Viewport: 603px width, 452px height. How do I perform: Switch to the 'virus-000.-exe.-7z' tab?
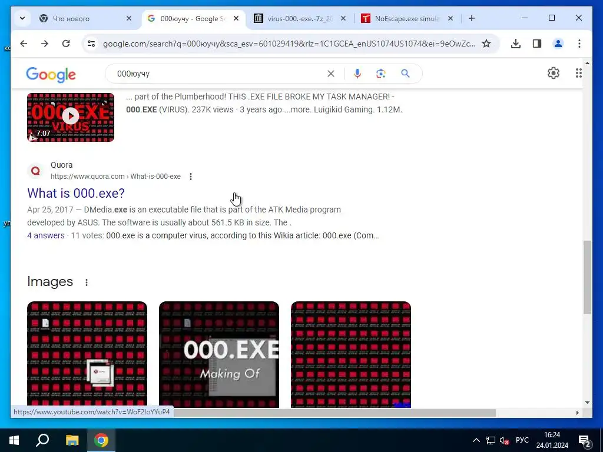293,18
